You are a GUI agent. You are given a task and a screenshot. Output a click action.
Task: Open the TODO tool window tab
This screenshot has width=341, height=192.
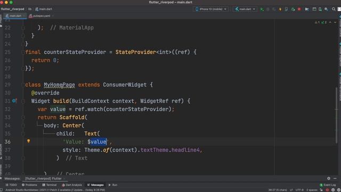click(x=11, y=185)
